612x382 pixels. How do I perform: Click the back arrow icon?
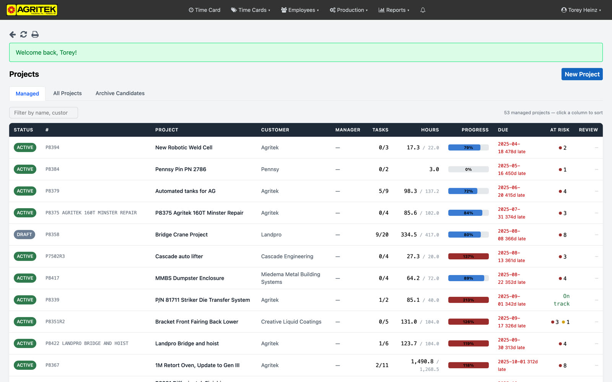point(13,34)
